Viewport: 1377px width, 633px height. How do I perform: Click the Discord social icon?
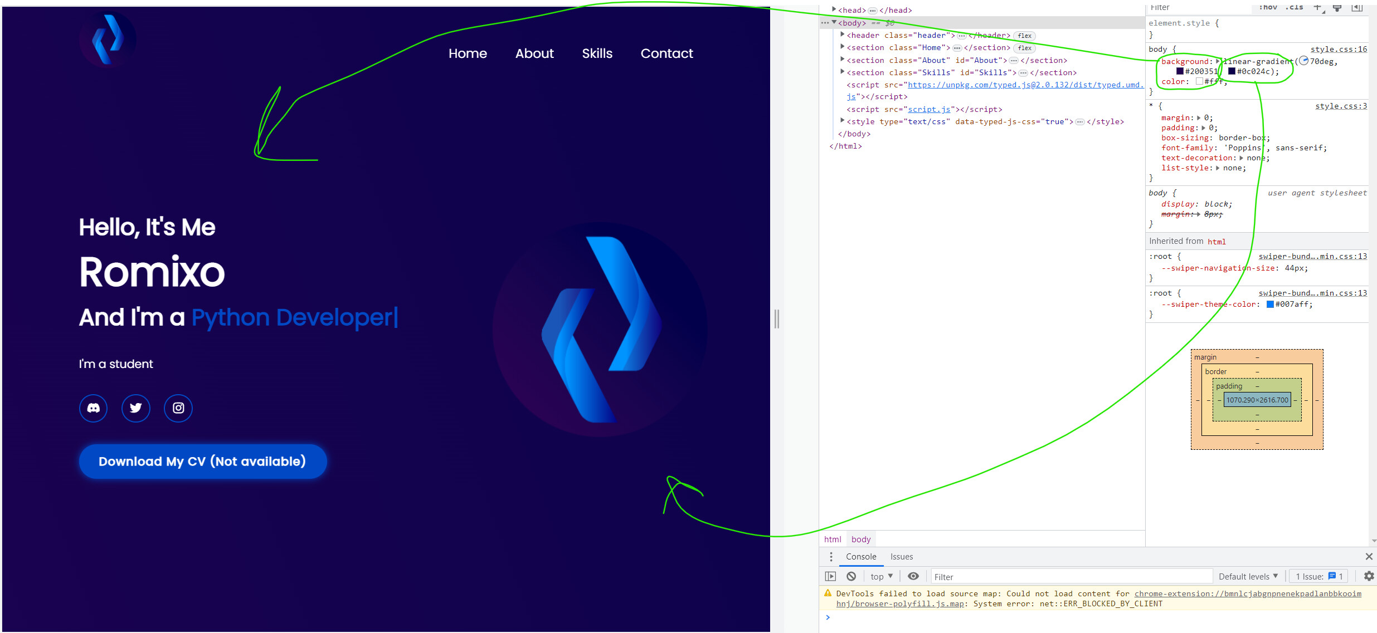pos(93,408)
